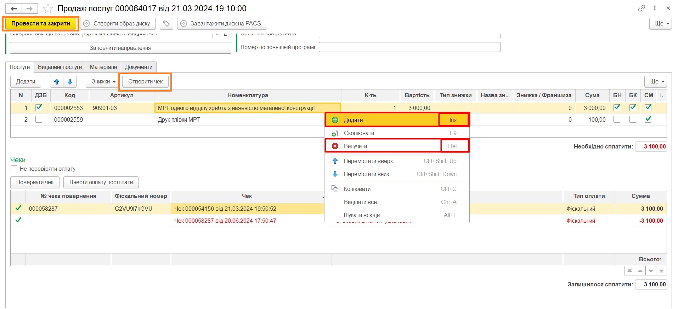Screen dimensions: 673x309
Task: Open the vertical three-dot options menu
Action: coord(655,8)
